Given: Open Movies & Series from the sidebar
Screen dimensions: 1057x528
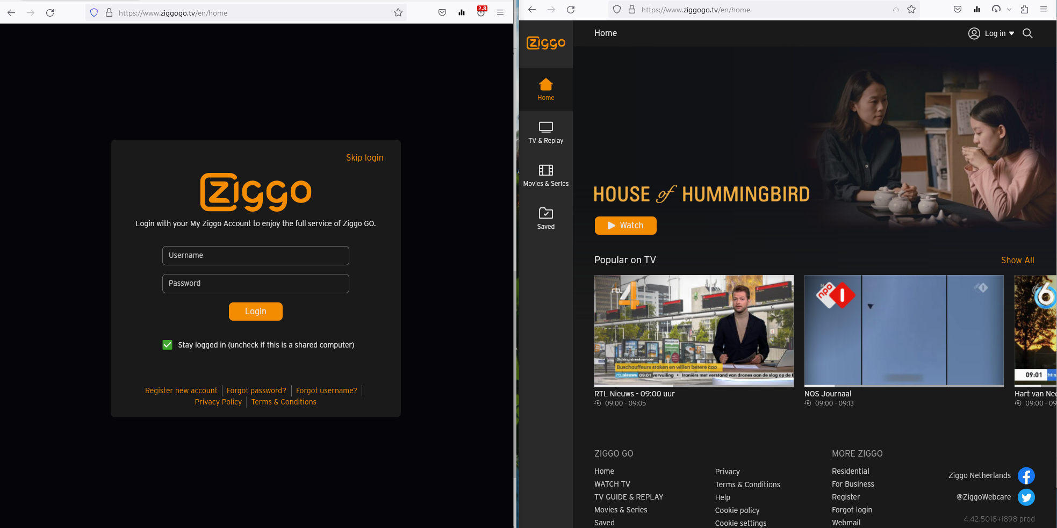Looking at the screenshot, I should coord(545,175).
